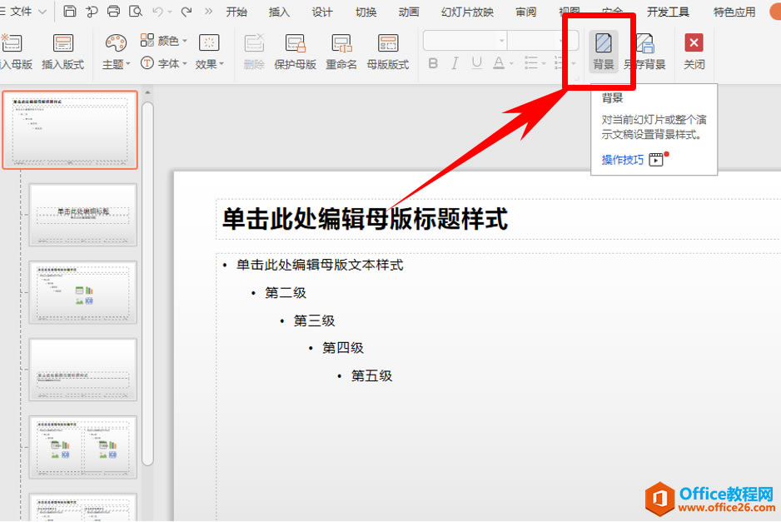Click the master title placeholder 单击此处编辑母版标题样式

click(365, 219)
